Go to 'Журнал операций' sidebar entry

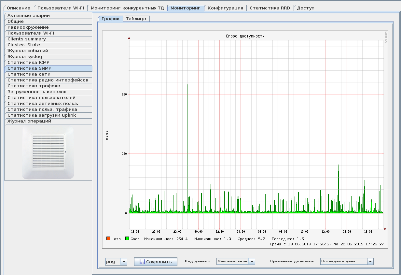[29, 121]
